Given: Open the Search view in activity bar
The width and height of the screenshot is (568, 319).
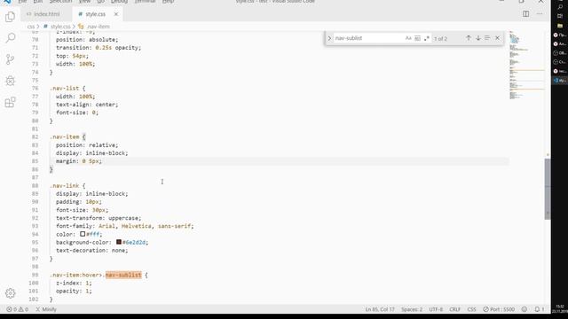Looking at the screenshot, I should 10,37.
